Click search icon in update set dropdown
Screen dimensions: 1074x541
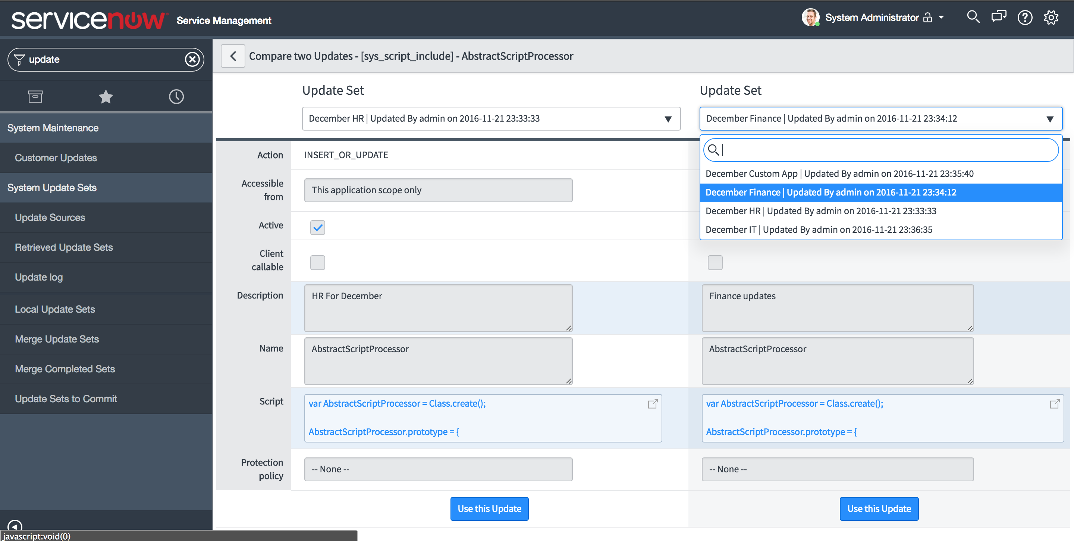coord(713,149)
